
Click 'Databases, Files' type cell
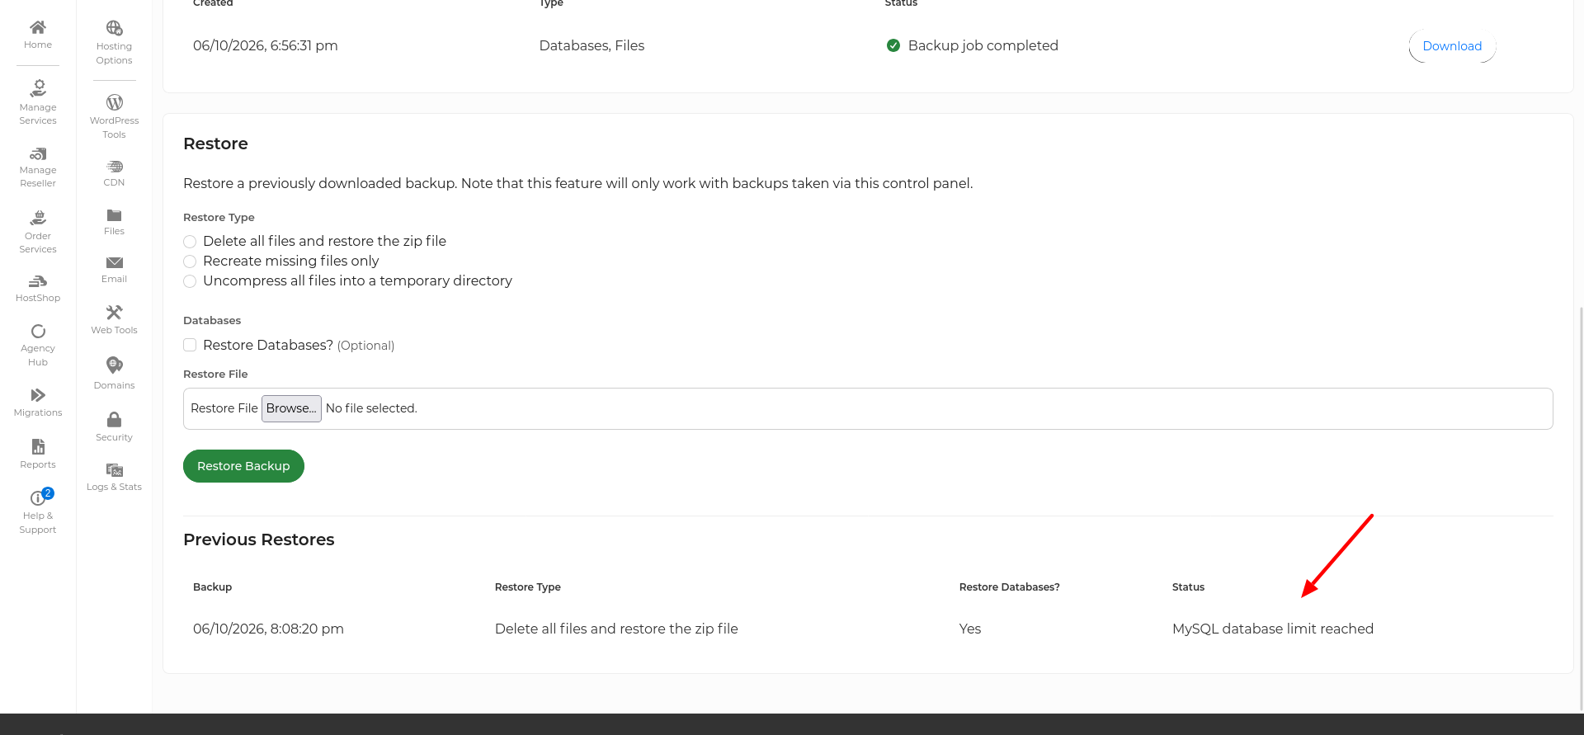(x=592, y=45)
